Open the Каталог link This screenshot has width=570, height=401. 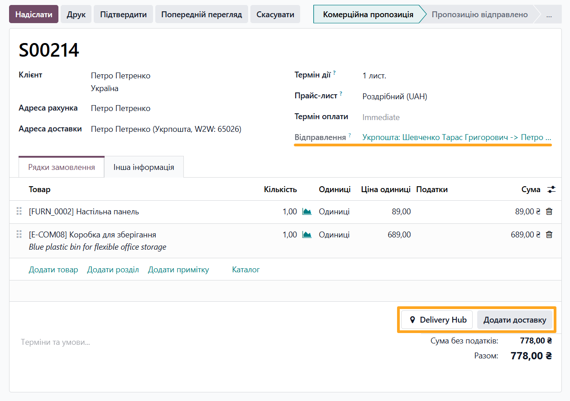[x=246, y=270]
